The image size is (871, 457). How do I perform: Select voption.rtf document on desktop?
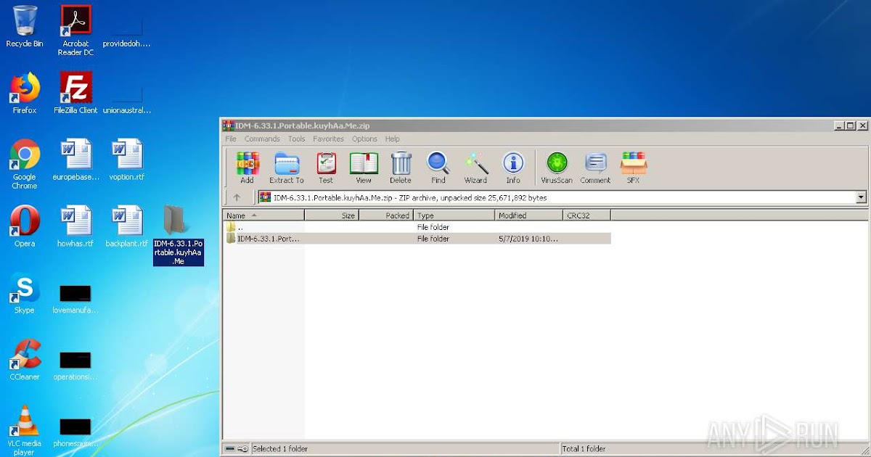127,160
